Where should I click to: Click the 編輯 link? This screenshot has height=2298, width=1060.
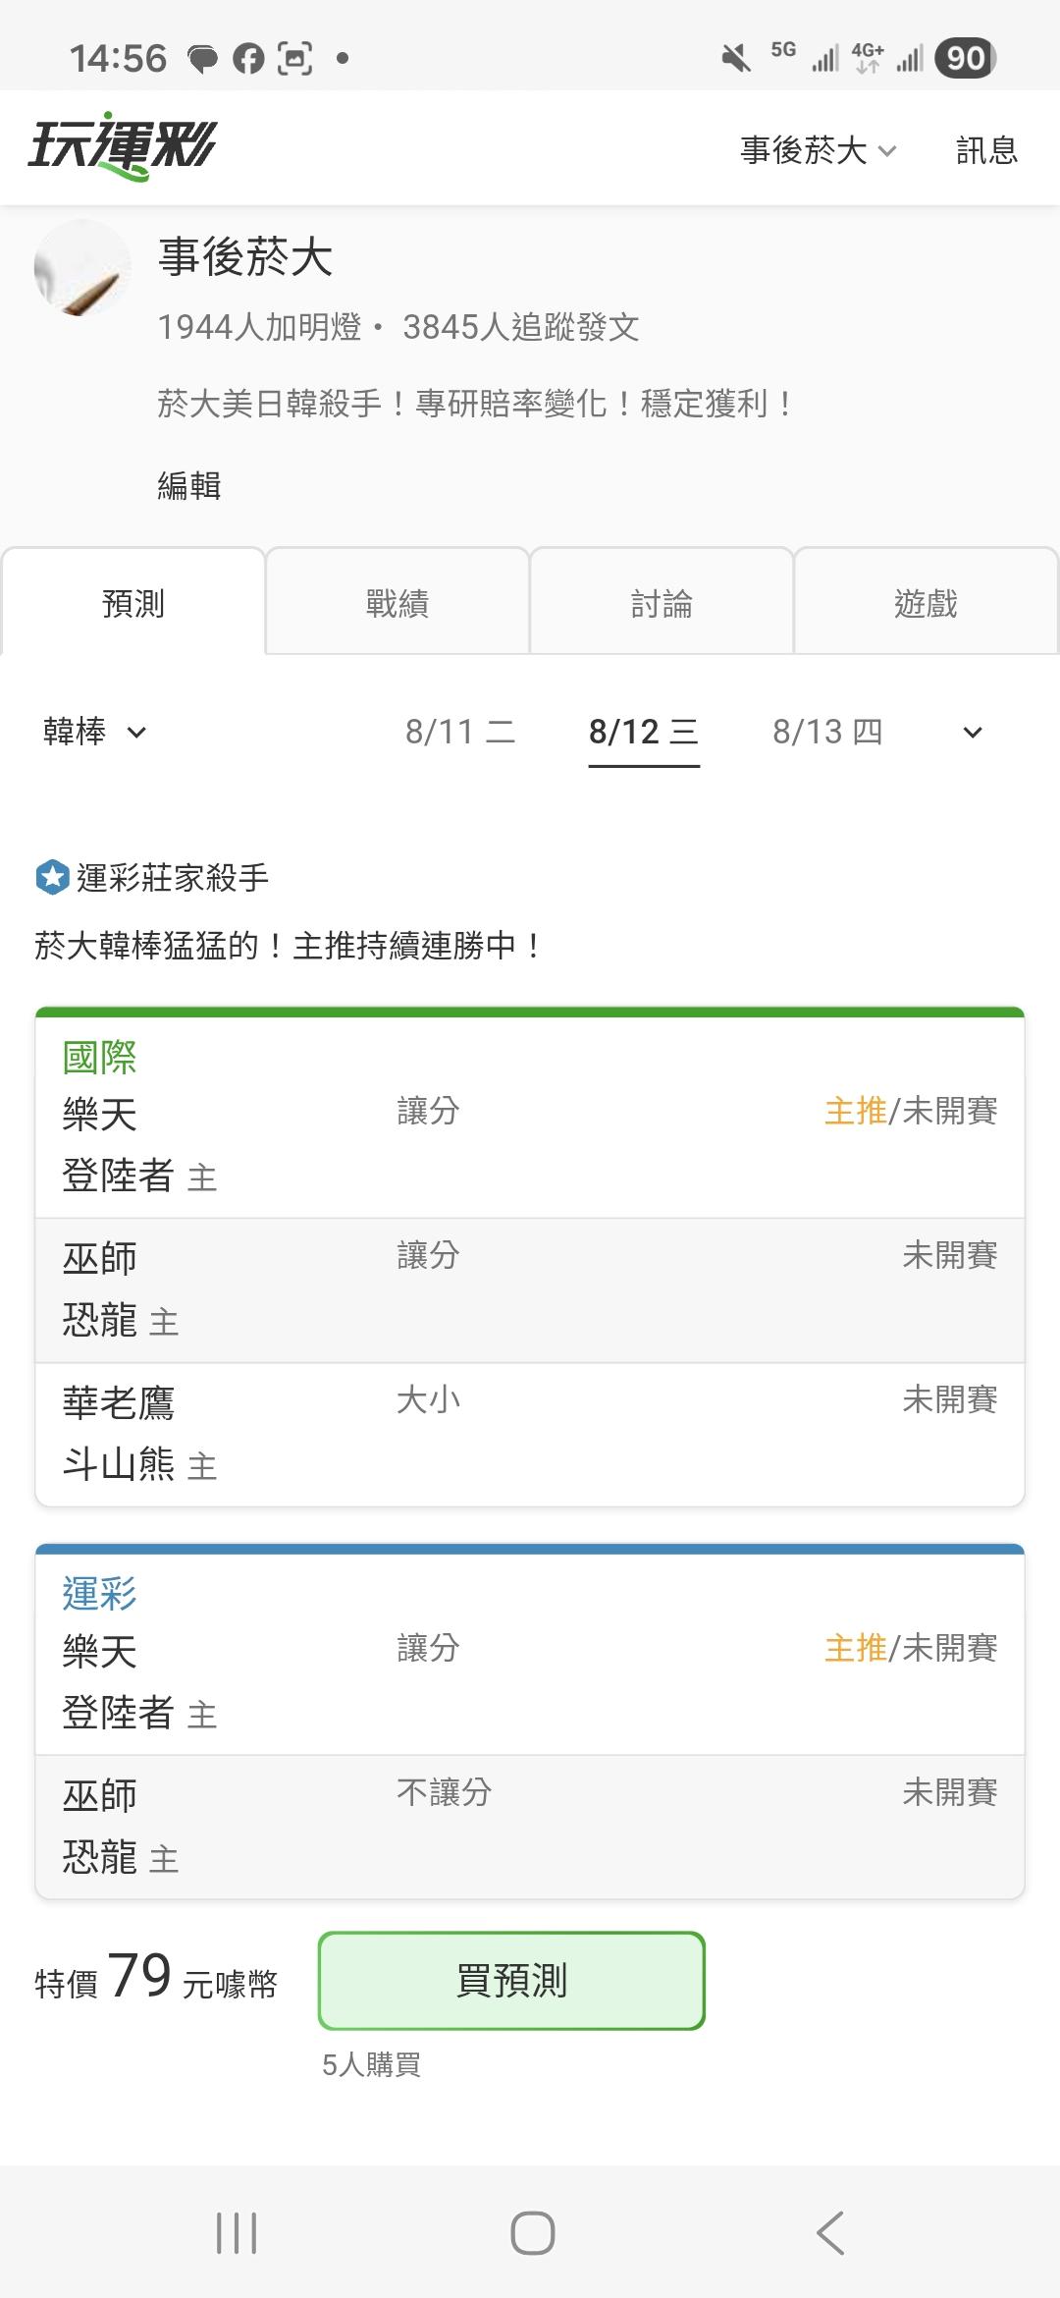(189, 485)
